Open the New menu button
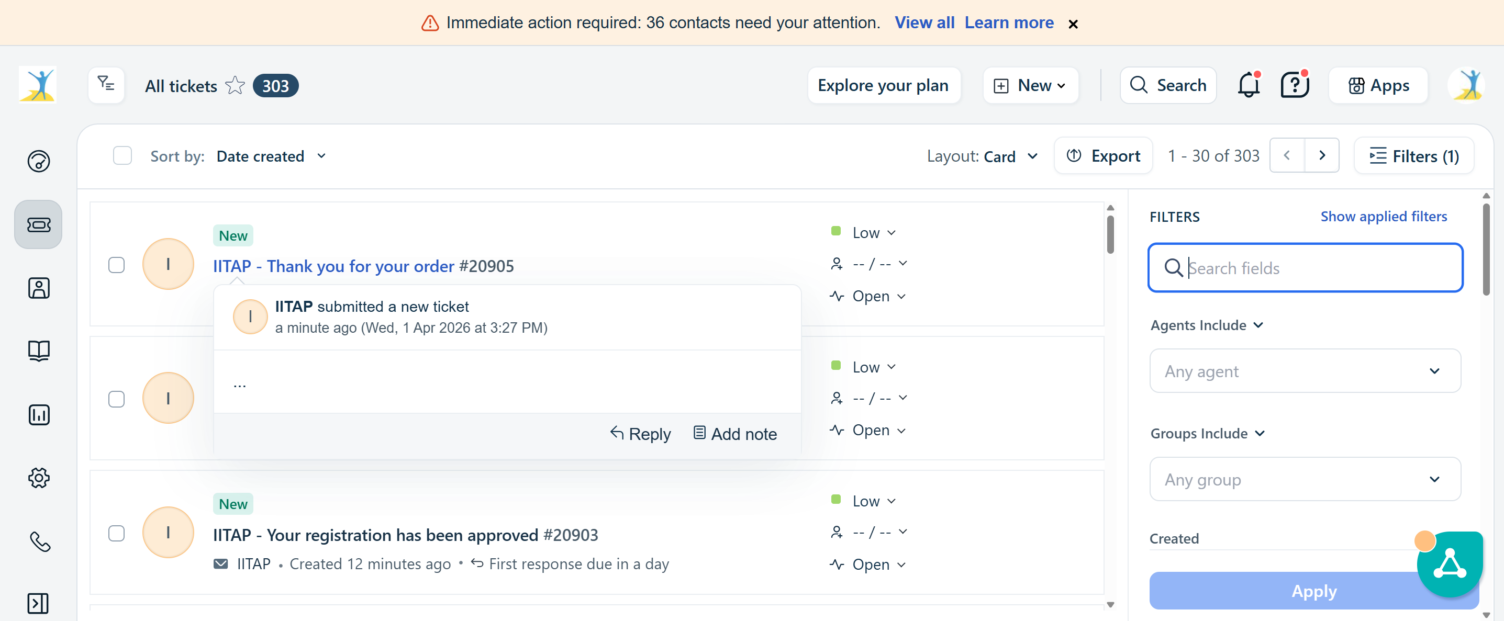The image size is (1504, 621). pyautogui.click(x=1030, y=85)
